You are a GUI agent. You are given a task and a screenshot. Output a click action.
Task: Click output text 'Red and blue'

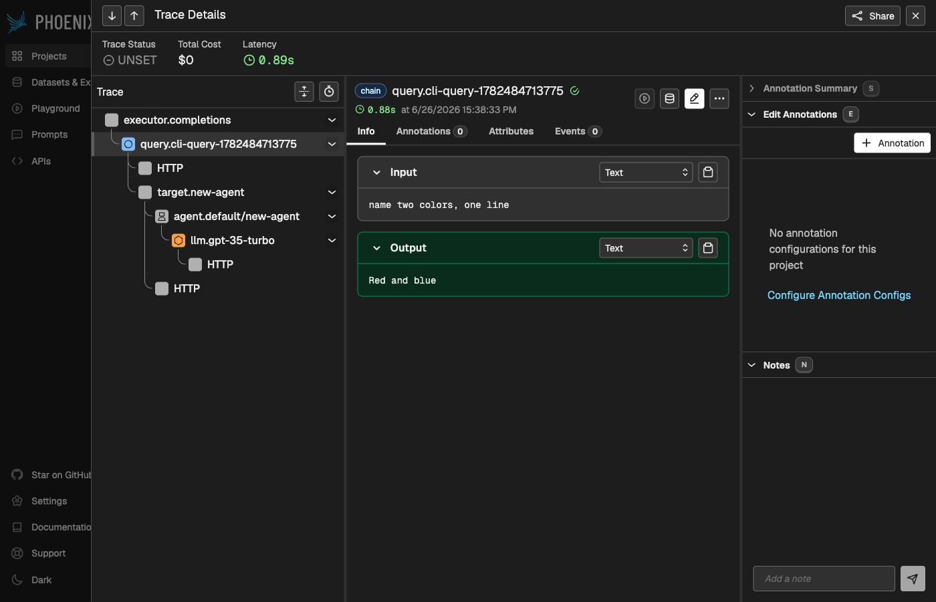click(x=402, y=280)
